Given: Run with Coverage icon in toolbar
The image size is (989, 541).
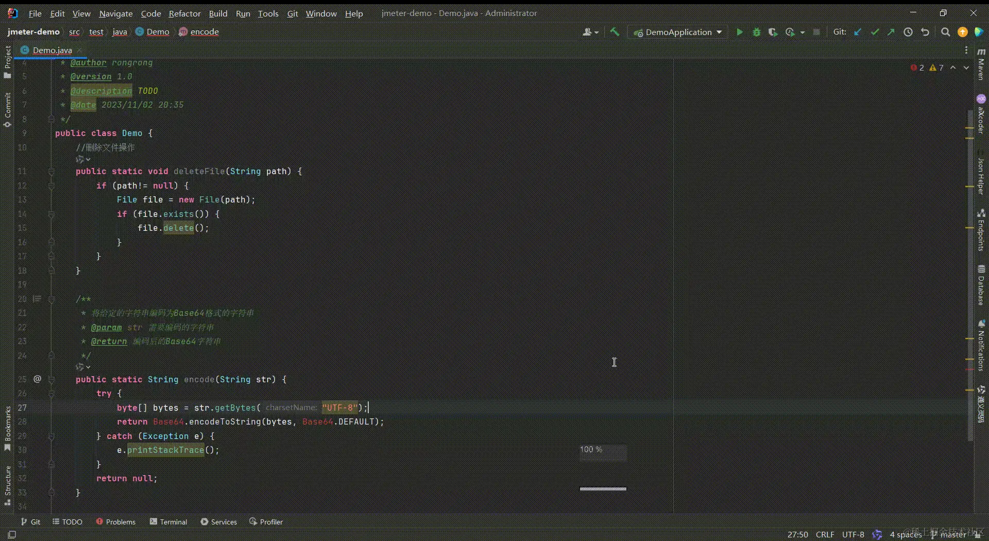Looking at the screenshot, I should tap(773, 32).
